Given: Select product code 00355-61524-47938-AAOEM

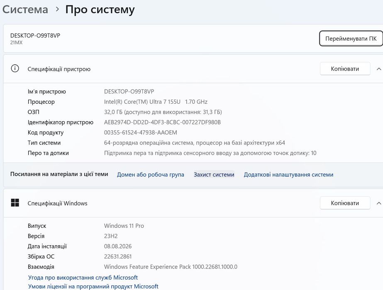Looking at the screenshot, I should tap(140, 132).
